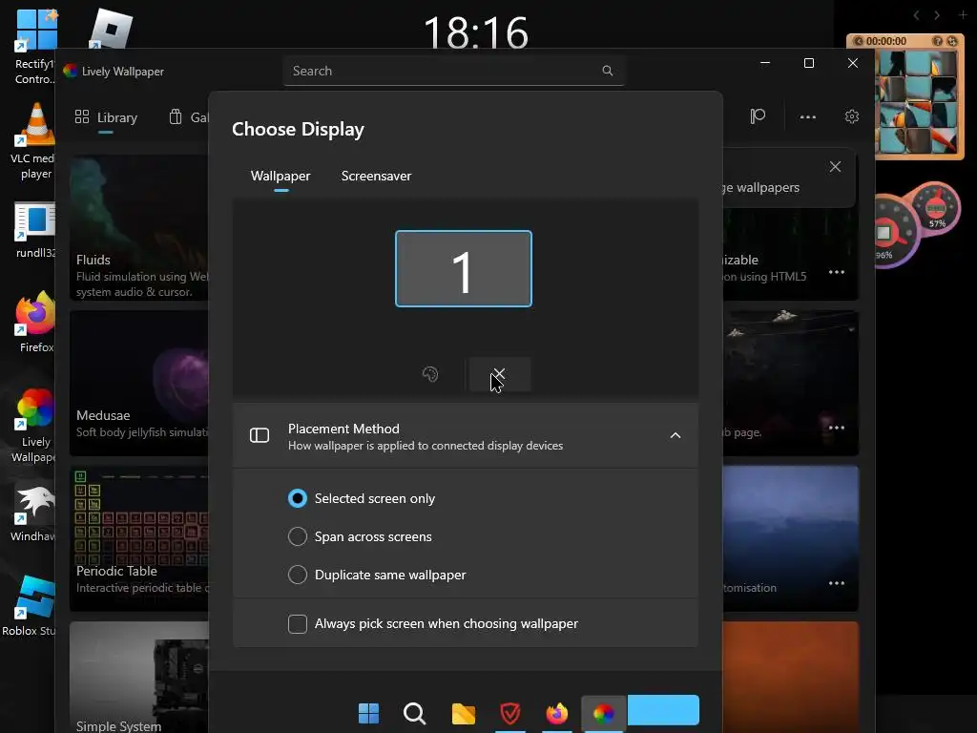Viewport: 977px width, 733px height.
Task: Open the three-dot more menu in toolbar
Action: (808, 116)
